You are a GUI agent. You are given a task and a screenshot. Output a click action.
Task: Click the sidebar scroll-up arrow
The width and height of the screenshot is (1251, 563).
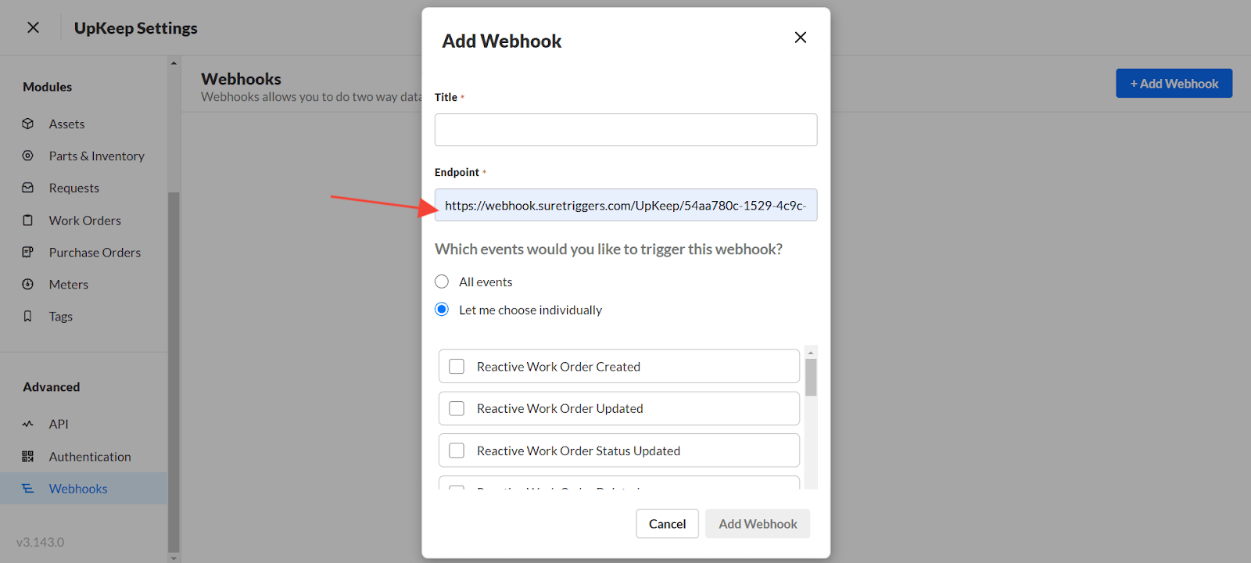174,63
